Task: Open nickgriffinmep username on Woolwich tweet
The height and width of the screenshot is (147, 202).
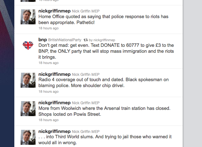Action: [x=54, y=103]
